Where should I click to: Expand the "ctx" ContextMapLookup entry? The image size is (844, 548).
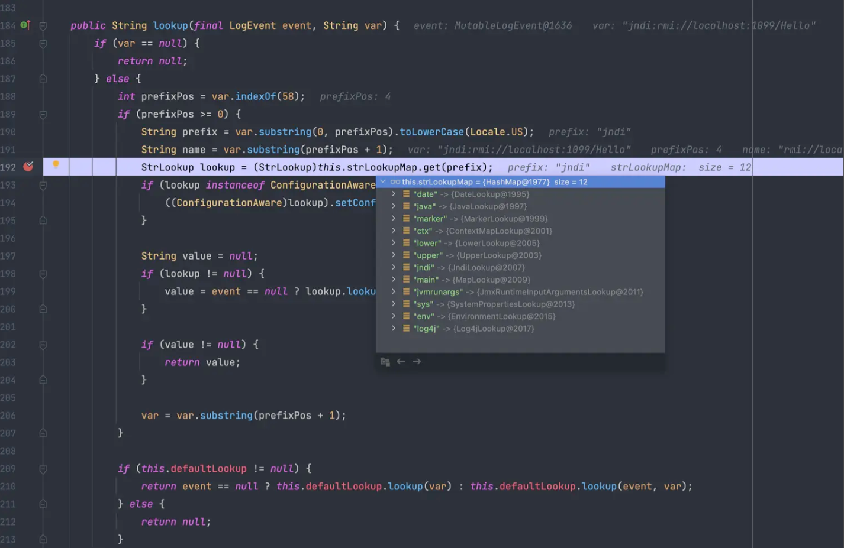(x=394, y=231)
